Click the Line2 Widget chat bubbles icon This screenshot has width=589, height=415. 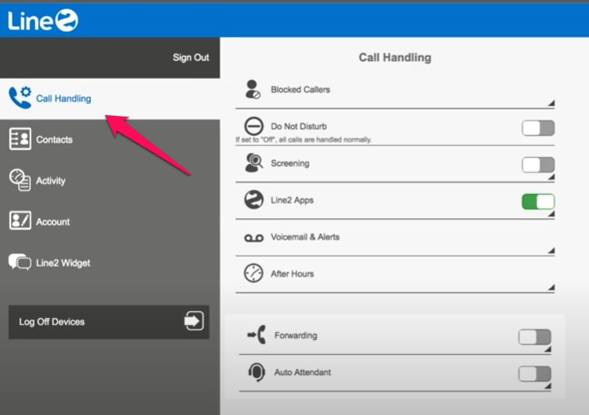20,262
